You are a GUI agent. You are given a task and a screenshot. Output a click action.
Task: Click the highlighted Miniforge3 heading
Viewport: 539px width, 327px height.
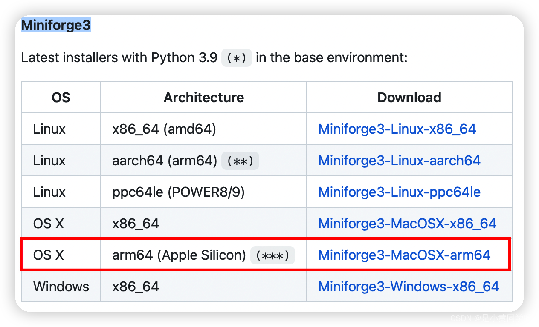(x=56, y=26)
